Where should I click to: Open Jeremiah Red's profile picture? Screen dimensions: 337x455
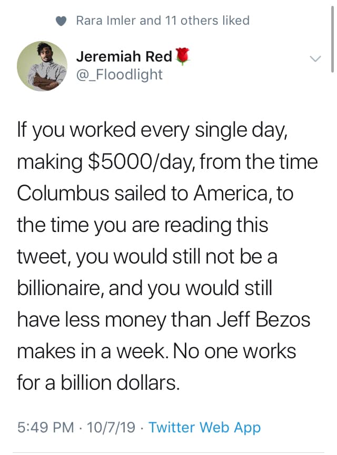42,66
